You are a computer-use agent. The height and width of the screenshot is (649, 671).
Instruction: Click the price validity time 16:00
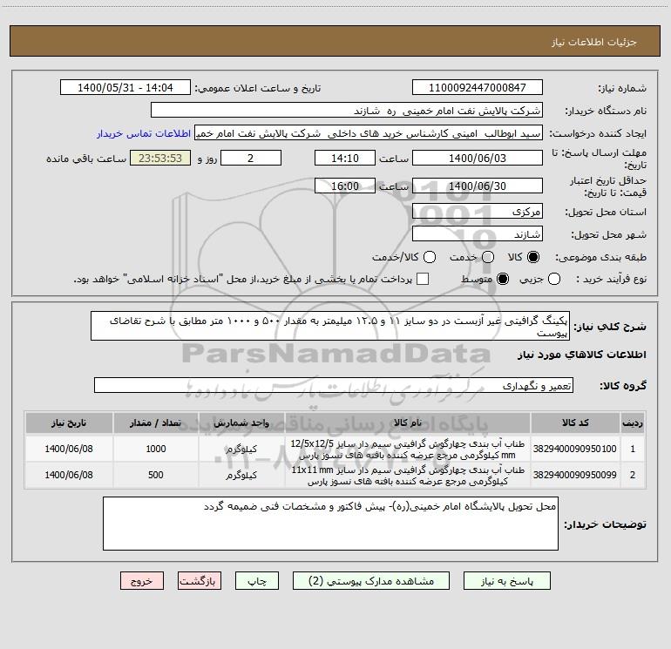[x=345, y=186]
